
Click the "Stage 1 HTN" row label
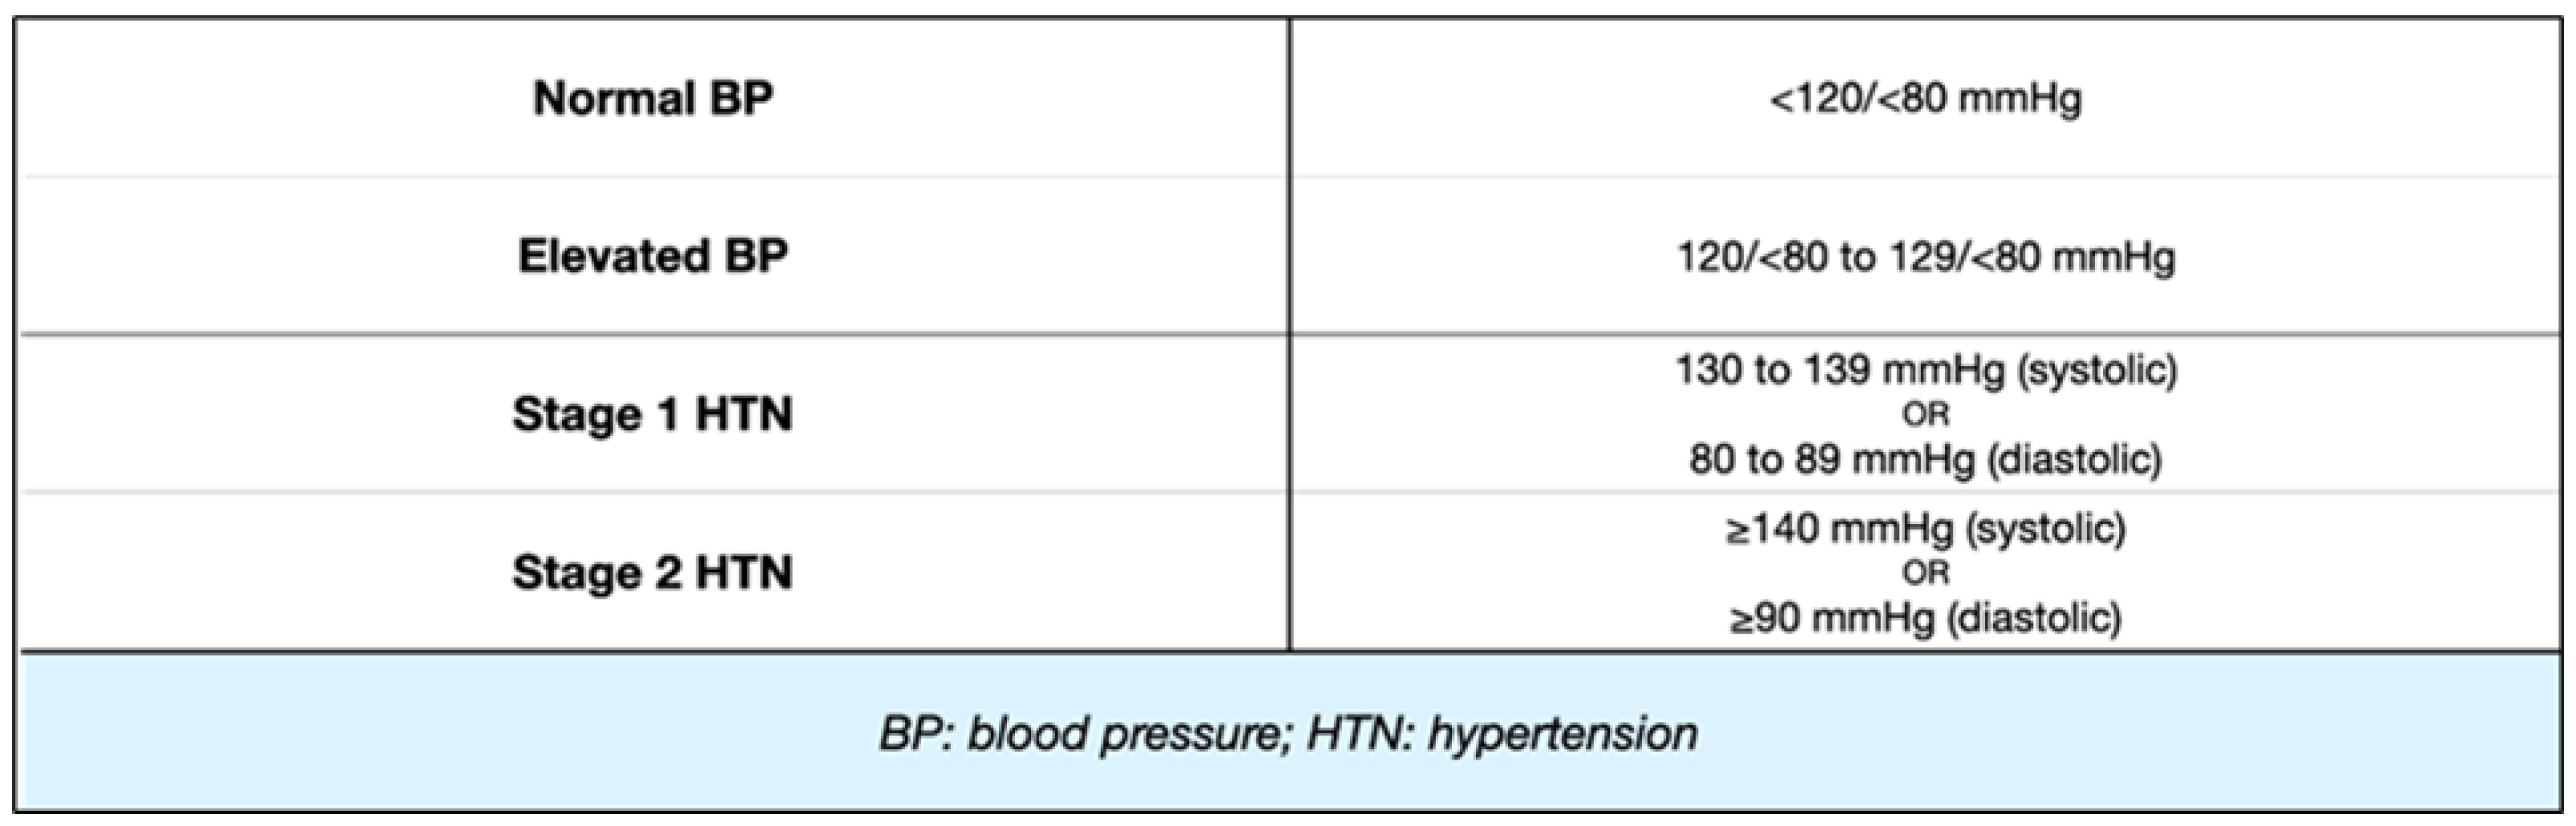[652, 414]
